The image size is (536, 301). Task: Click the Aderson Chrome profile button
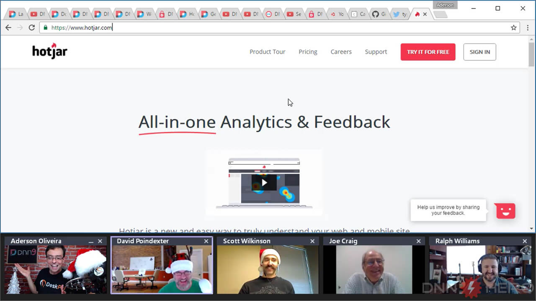point(445,5)
